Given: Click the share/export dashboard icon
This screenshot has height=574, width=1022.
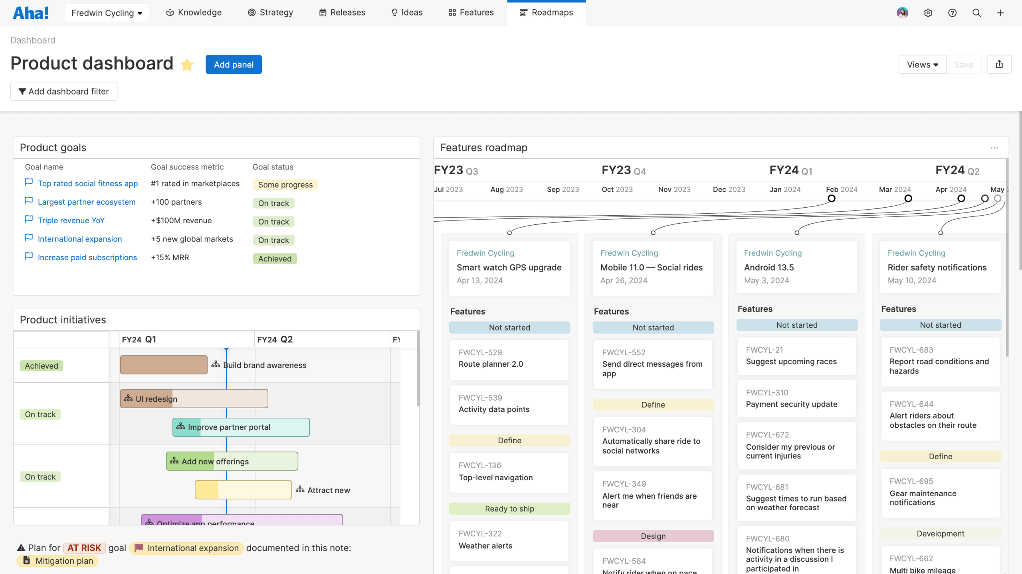Looking at the screenshot, I should pyautogui.click(x=999, y=65).
